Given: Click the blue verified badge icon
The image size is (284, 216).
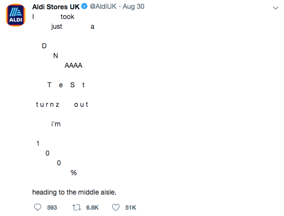Looking at the screenshot, I should click(x=85, y=6).
